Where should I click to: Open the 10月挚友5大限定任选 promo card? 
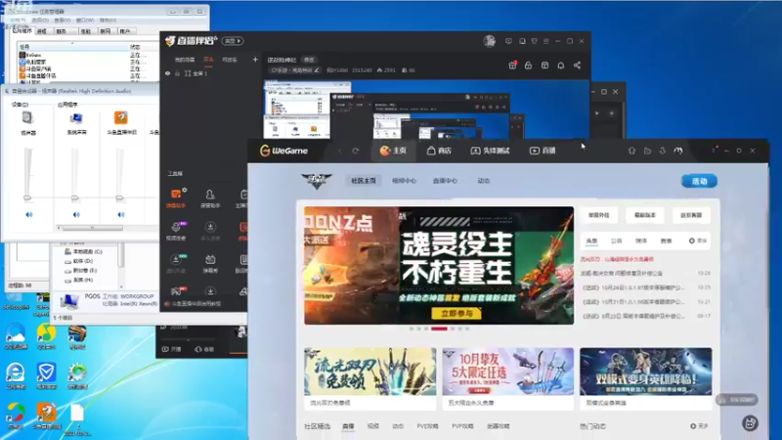tap(507, 377)
